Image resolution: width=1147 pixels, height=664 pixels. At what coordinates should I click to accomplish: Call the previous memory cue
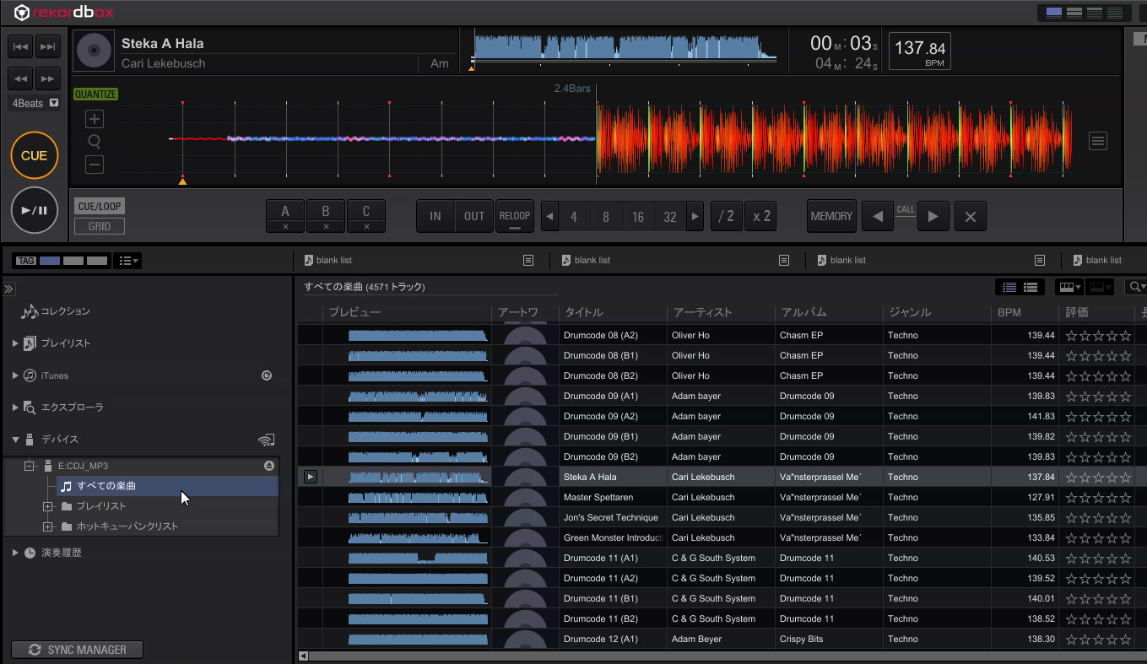coord(878,216)
